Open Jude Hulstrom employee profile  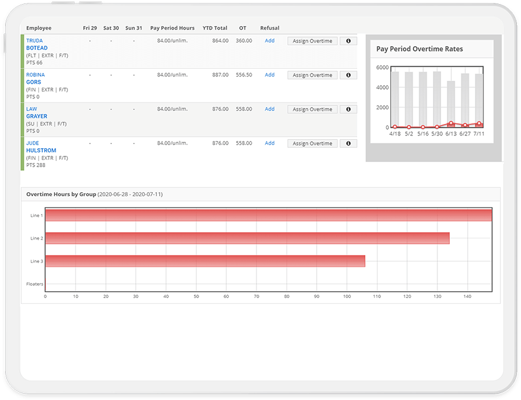pyautogui.click(x=41, y=147)
